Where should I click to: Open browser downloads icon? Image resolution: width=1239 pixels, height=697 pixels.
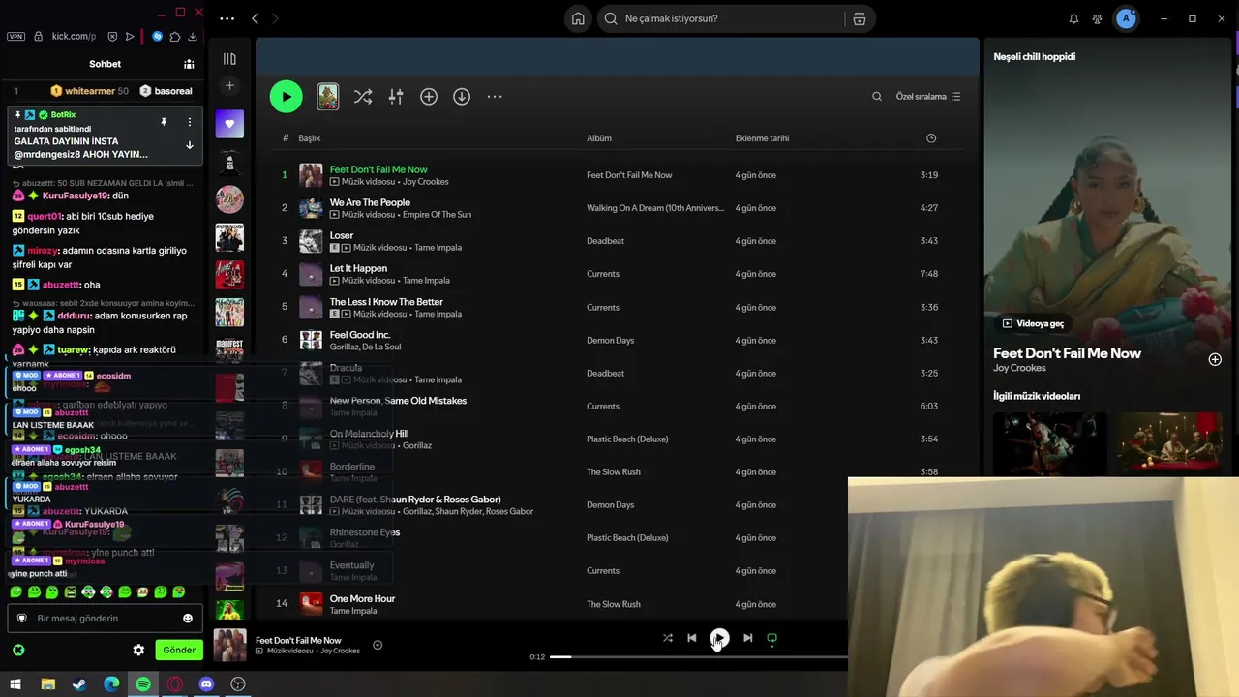[x=193, y=37]
